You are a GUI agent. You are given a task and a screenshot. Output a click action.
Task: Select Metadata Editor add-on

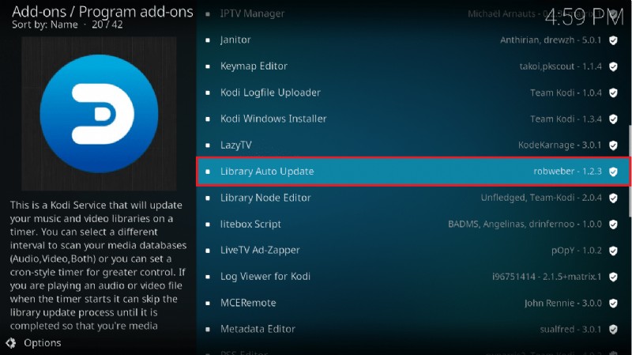412,329
